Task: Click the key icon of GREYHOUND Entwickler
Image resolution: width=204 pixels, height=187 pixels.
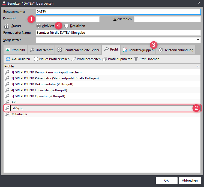Action: click(x=7, y=90)
